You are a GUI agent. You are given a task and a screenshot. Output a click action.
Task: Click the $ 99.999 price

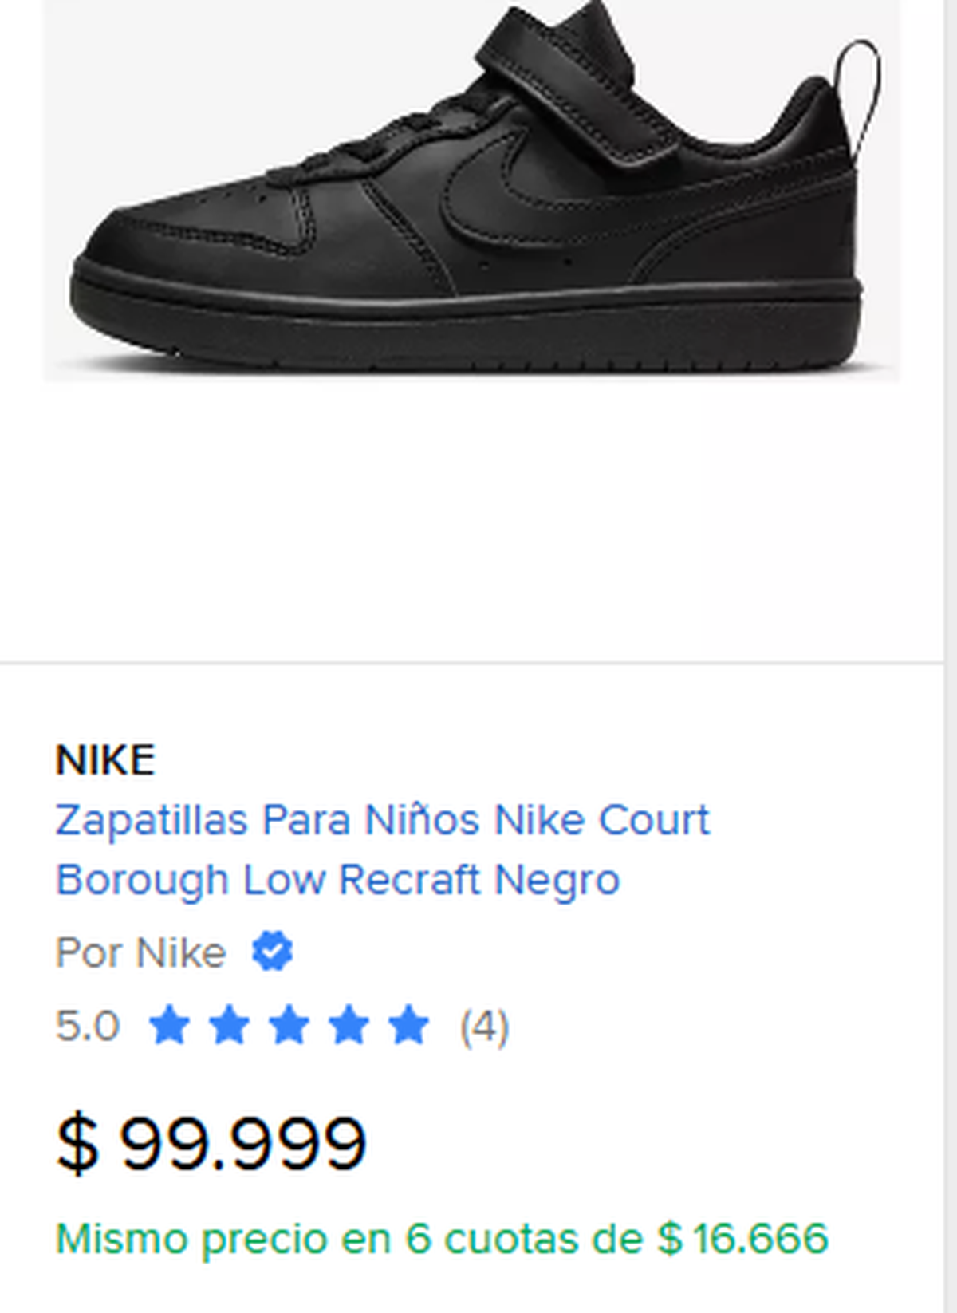pos(211,1143)
